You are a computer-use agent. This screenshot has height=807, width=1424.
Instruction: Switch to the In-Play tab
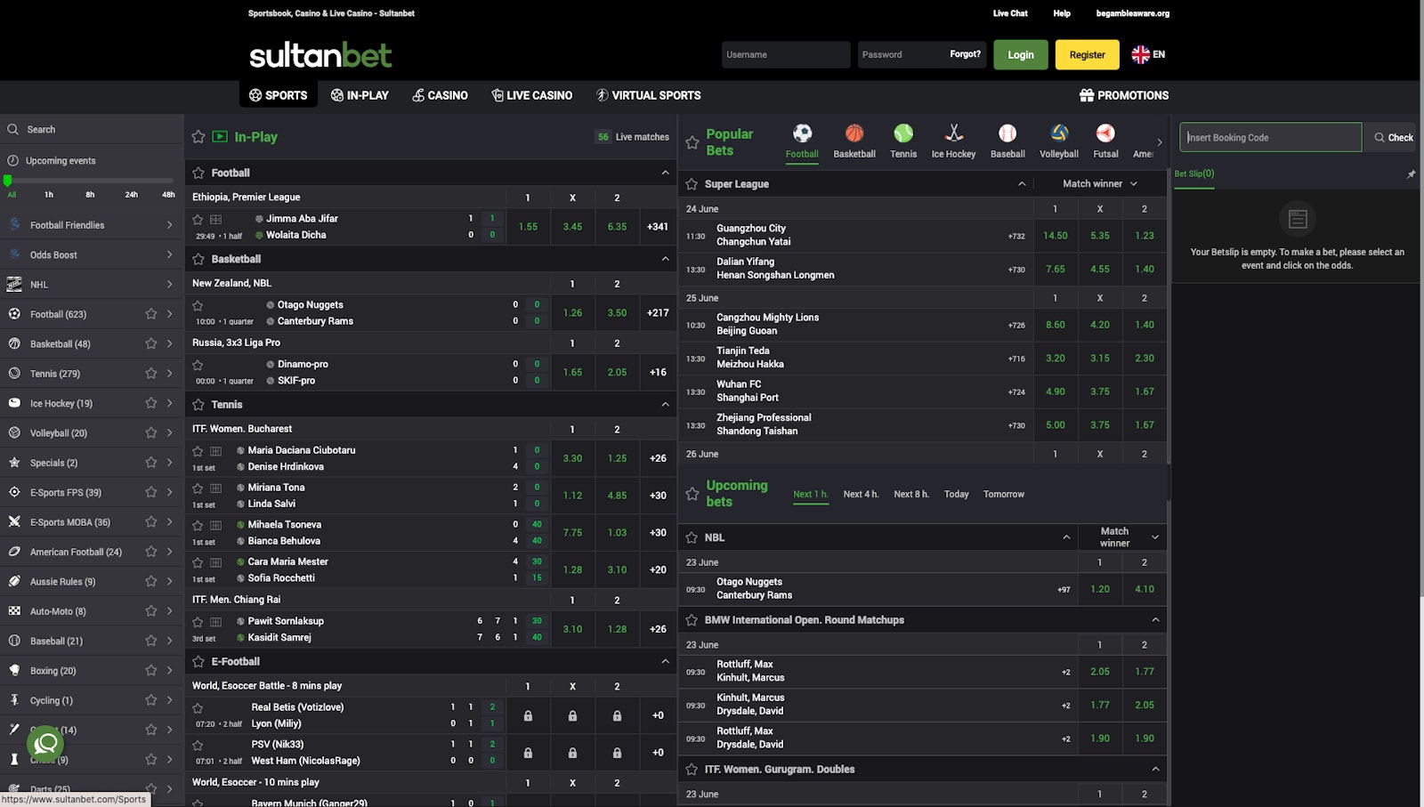360,95
